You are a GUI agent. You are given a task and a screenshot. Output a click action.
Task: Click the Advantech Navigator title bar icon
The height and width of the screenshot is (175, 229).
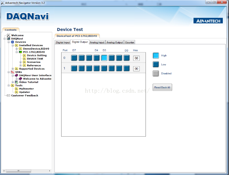click(2, 3)
